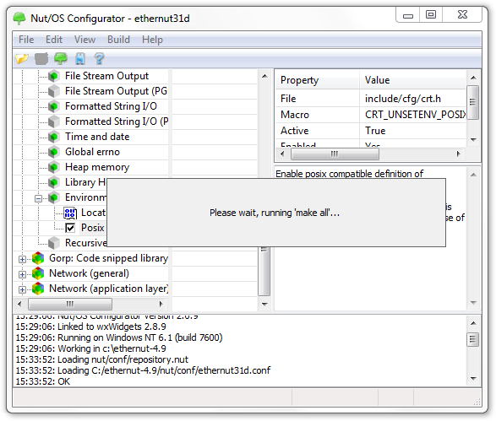Click log line 'Linked to wxWidgets 2.8.9'
This screenshot has height=421, width=496.
[x=90, y=327]
